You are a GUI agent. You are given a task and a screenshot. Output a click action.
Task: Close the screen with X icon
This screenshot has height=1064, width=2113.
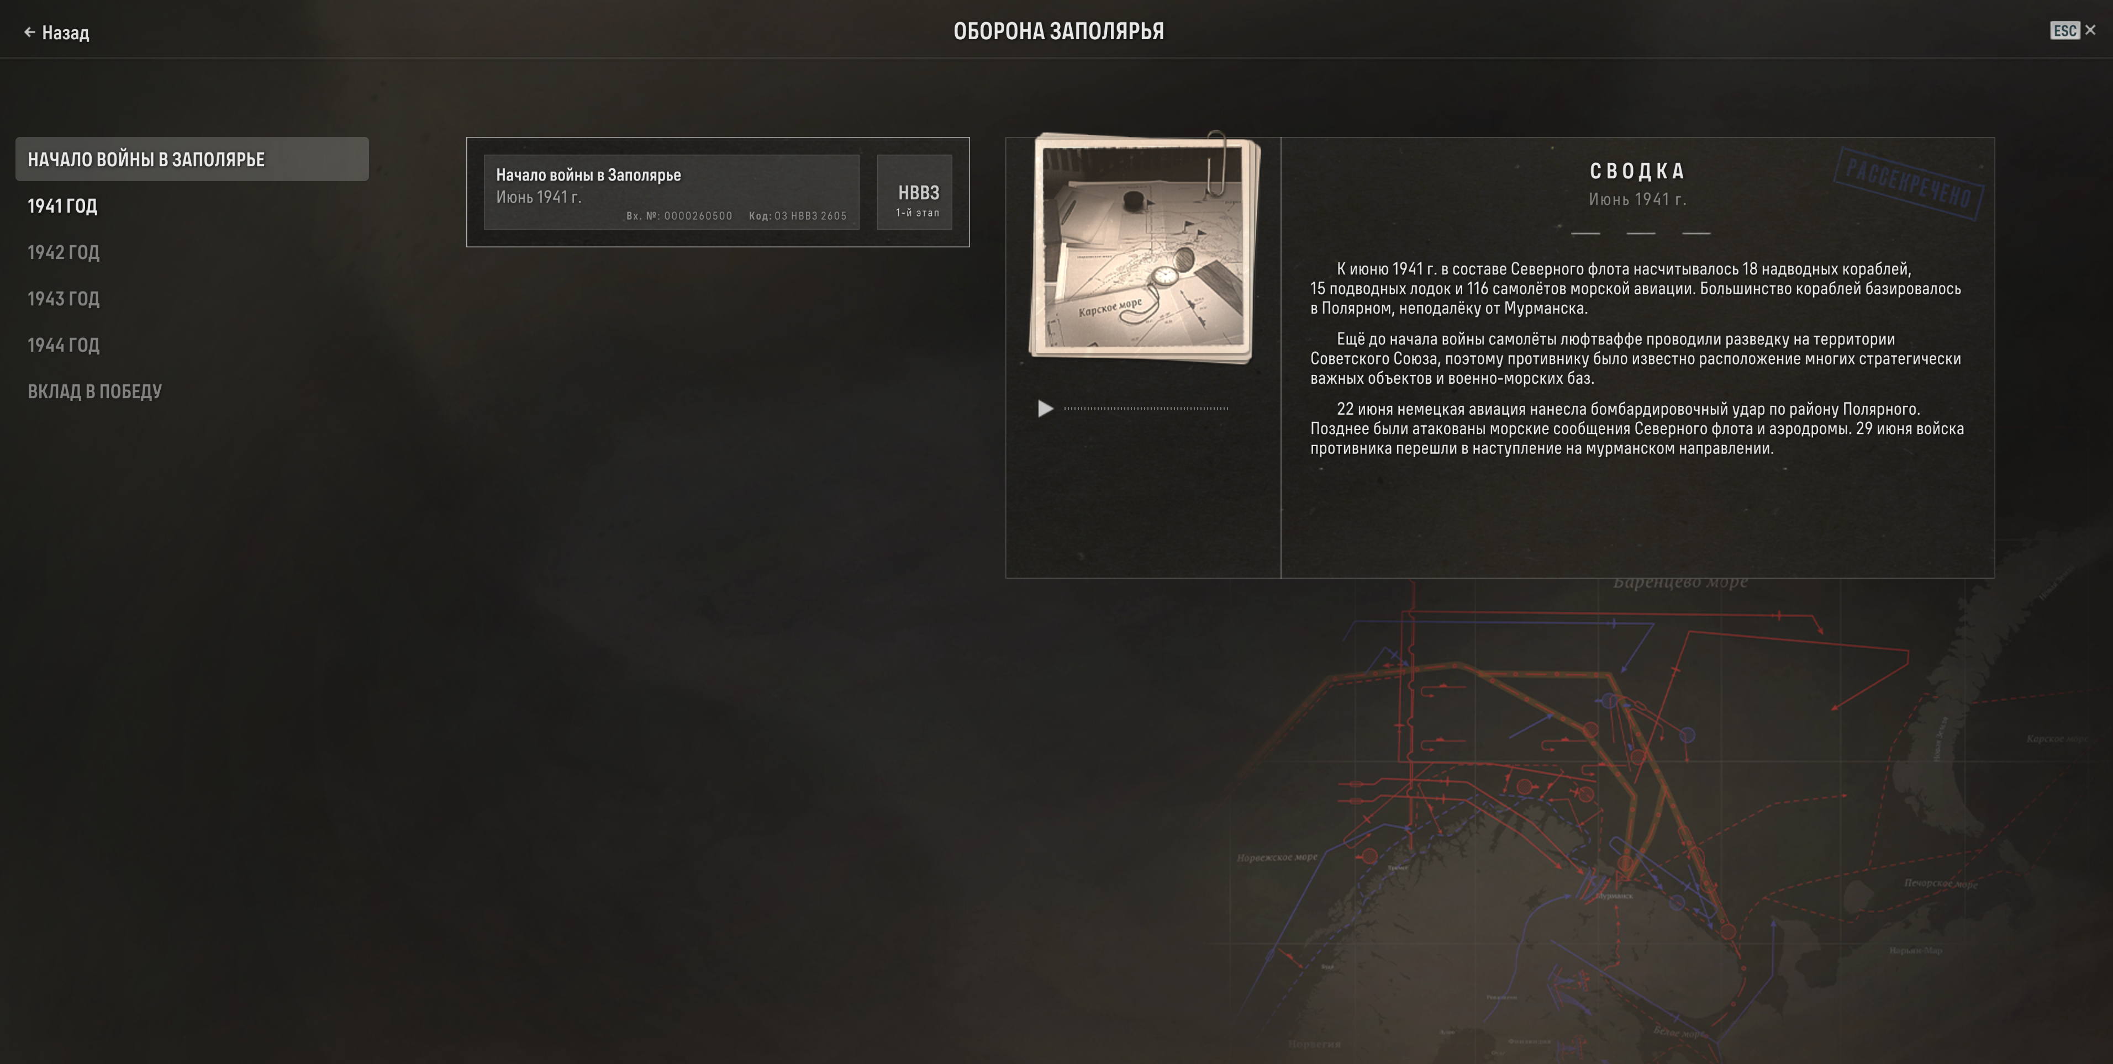click(2090, 30)
